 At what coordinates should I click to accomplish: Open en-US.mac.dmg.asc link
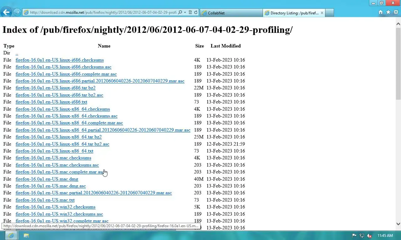click(51, 186)
